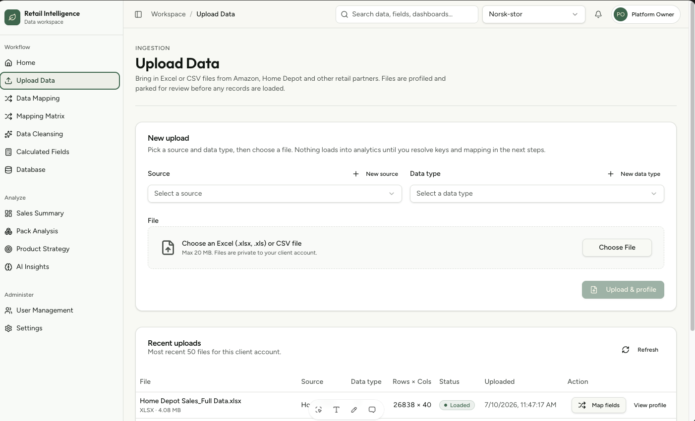The width and height of the screenshot is (695, 421).
Task: Click the Rows × Cols column header
Action: coord(412,382)
